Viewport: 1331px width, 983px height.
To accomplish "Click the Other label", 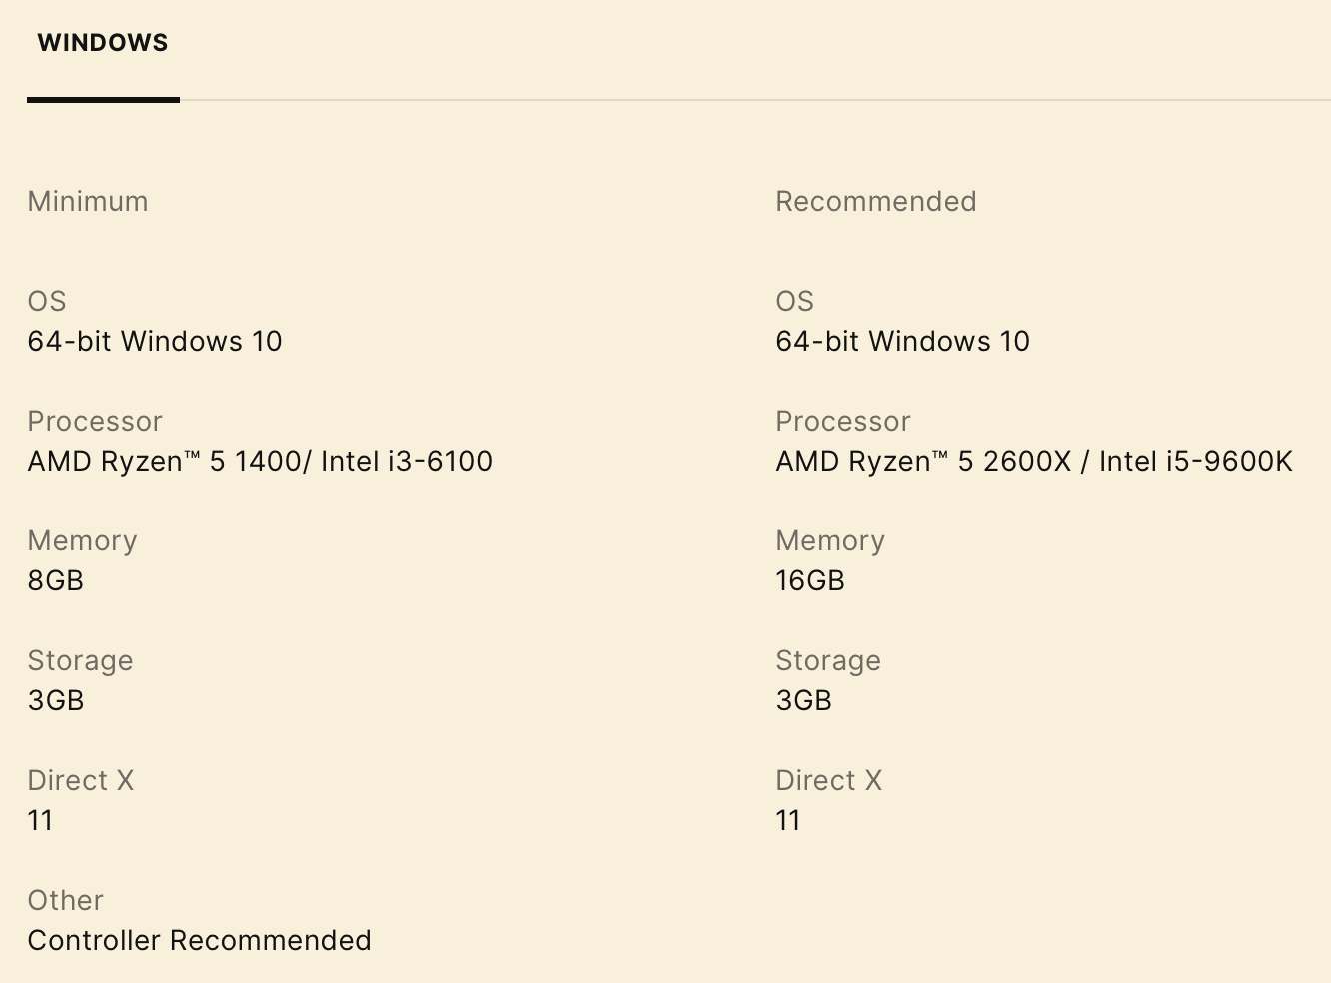I will [66, 900].
